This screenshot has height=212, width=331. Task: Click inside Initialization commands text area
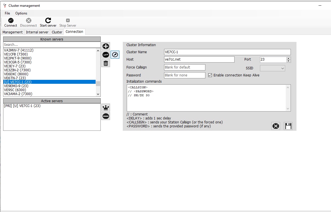207,98
